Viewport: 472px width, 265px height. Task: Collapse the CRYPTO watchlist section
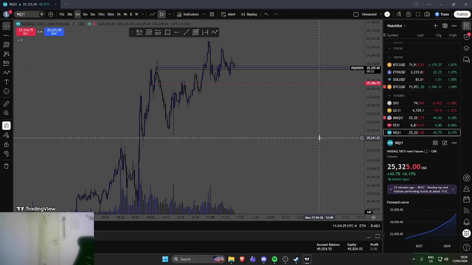click(x=389, y=57)
